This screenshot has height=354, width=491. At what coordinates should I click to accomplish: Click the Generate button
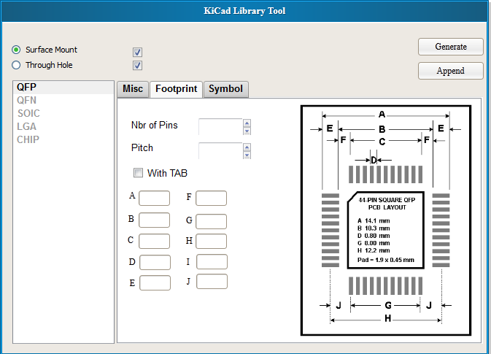[450, 47]
